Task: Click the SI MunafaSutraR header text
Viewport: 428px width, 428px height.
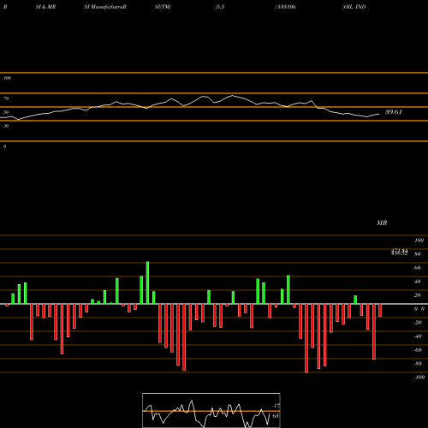Action: click(105, 7)
